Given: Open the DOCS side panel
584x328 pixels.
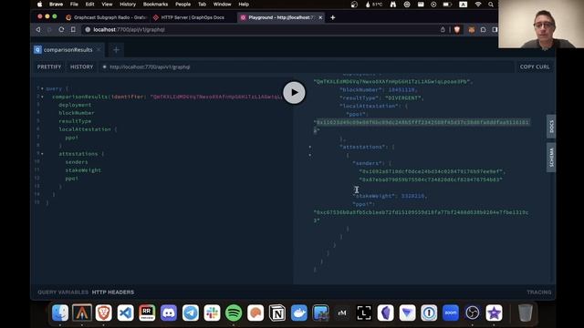Looking at the screenshot, I should (x=551, y=127).
